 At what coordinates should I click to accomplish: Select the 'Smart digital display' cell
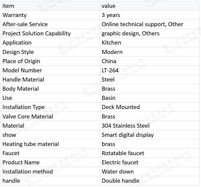coord(150,135)
